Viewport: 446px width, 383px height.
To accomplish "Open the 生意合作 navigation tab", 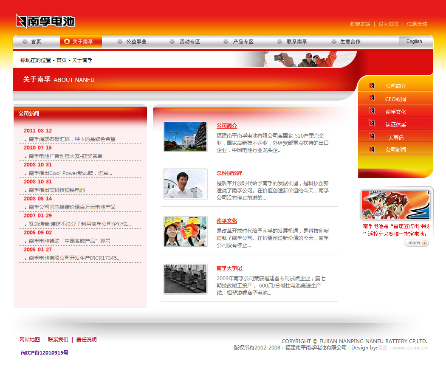I will (350, 42).
